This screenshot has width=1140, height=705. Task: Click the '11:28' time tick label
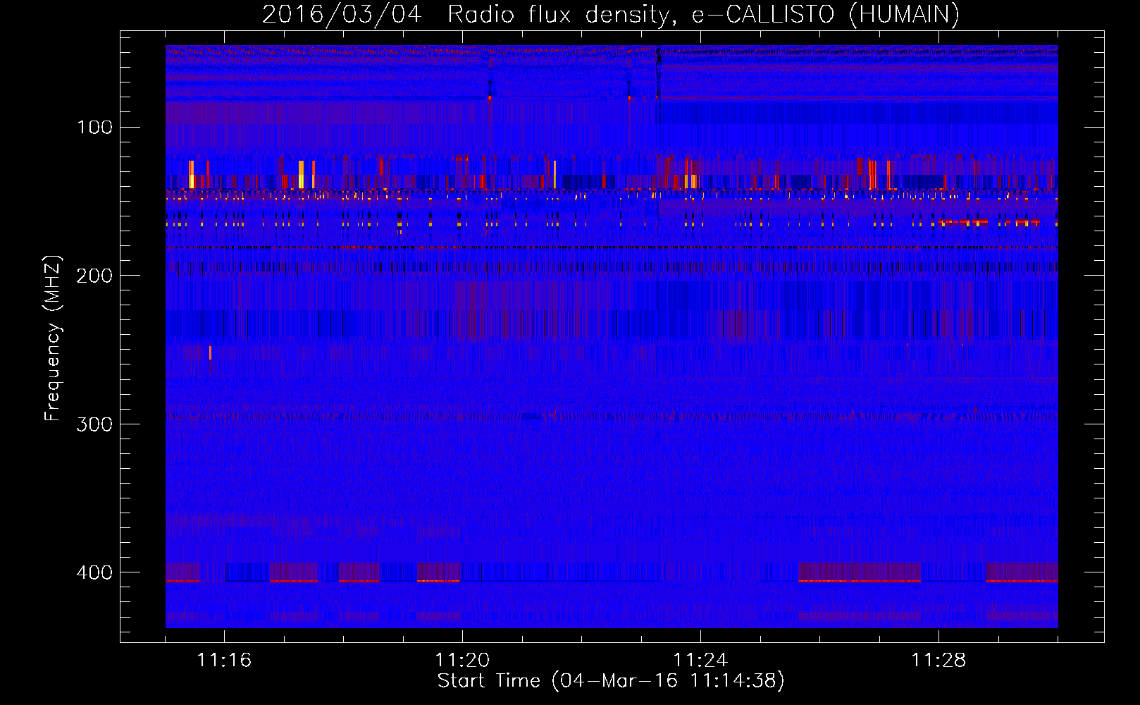tap(938, 661)
